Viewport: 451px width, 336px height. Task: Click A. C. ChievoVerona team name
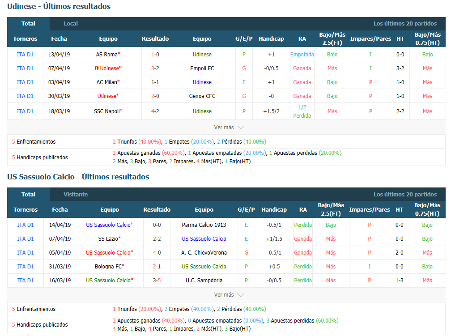(x=204, y=253)
